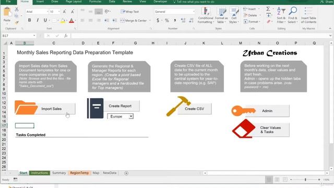Apply Percent Style format

[x=167, y=20]
